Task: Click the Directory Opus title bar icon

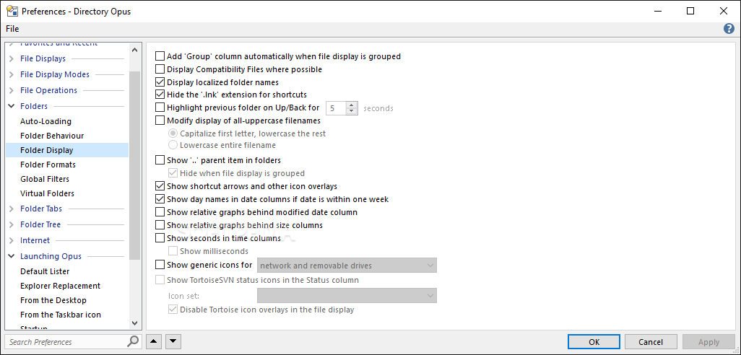Action: tap(12, 11)
